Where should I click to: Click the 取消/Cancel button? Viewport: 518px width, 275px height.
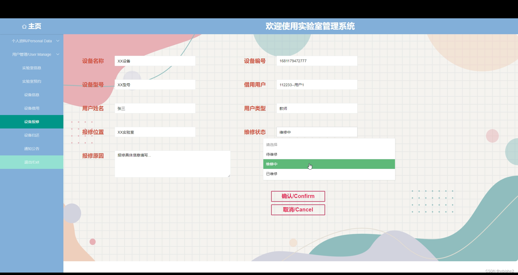tap(298, 210)
